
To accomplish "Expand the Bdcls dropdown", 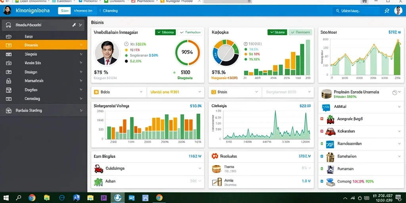I will 119,92.
